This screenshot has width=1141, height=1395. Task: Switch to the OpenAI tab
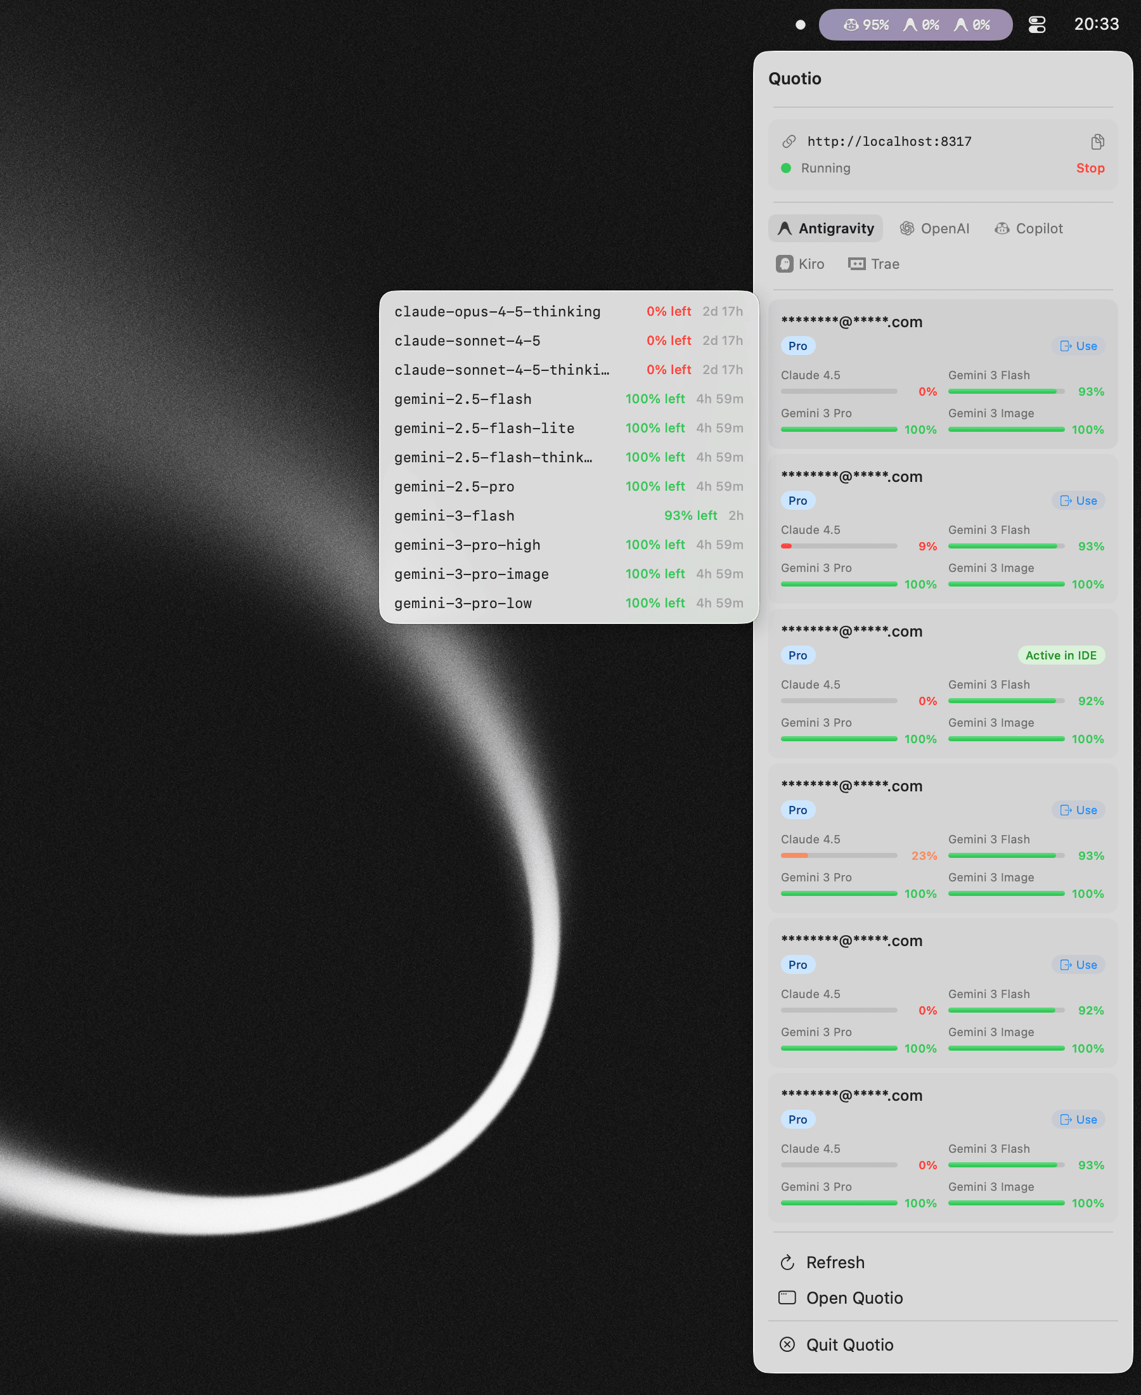(x=934, y=228)
